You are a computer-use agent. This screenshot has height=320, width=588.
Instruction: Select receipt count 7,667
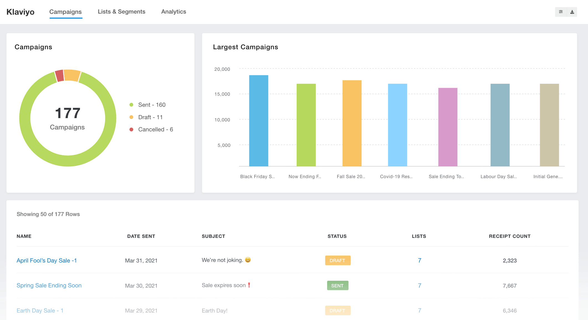510,286
